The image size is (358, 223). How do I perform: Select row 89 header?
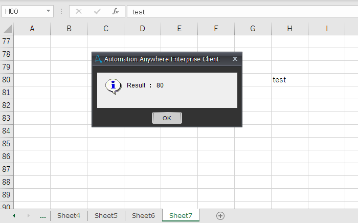[7, 195]
